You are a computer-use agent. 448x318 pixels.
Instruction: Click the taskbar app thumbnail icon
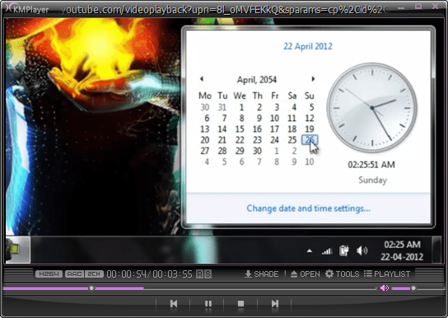pyautogui.click(x=17, y=250)
